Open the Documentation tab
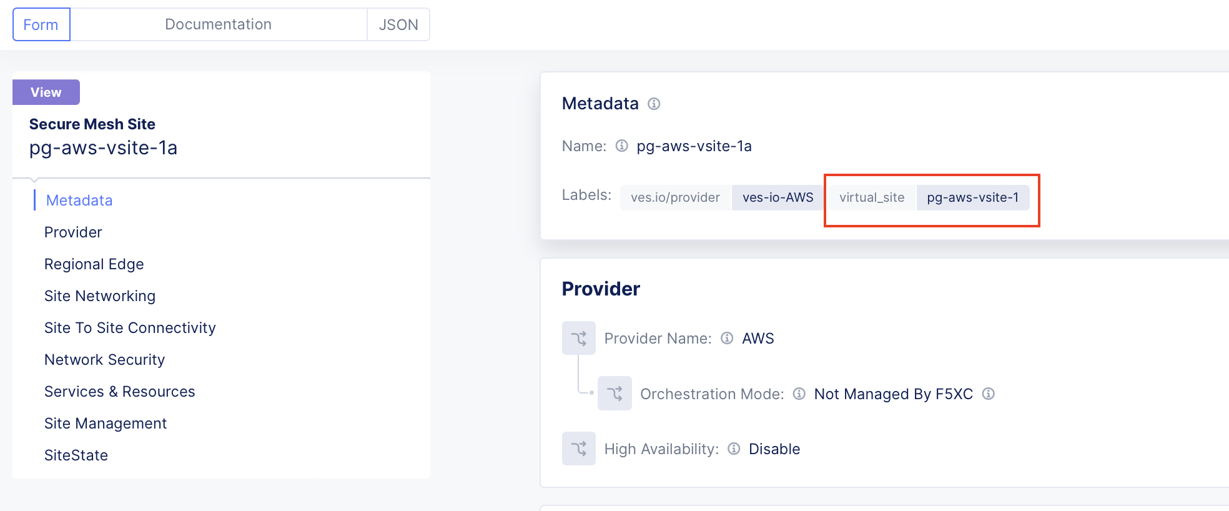 (218, 24)
